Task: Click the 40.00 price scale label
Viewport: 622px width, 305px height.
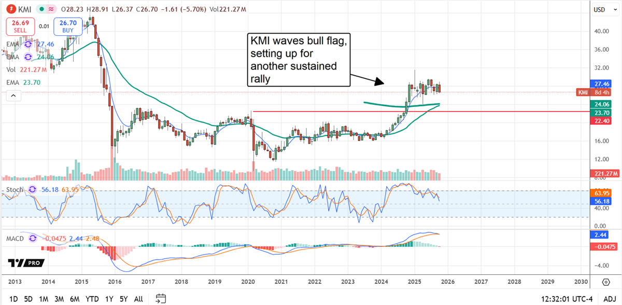Action: click(x=602, y=31)
